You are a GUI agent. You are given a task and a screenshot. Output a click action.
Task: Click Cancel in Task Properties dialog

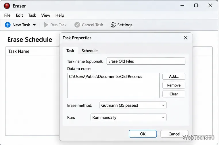click(x=174, y=134)
